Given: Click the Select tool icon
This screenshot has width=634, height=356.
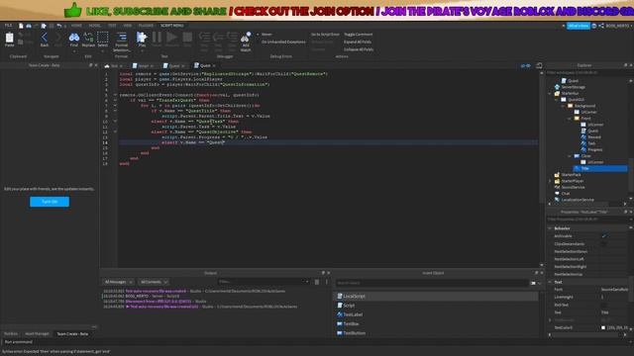Looking at the screenshot, I should coord(103,38).
